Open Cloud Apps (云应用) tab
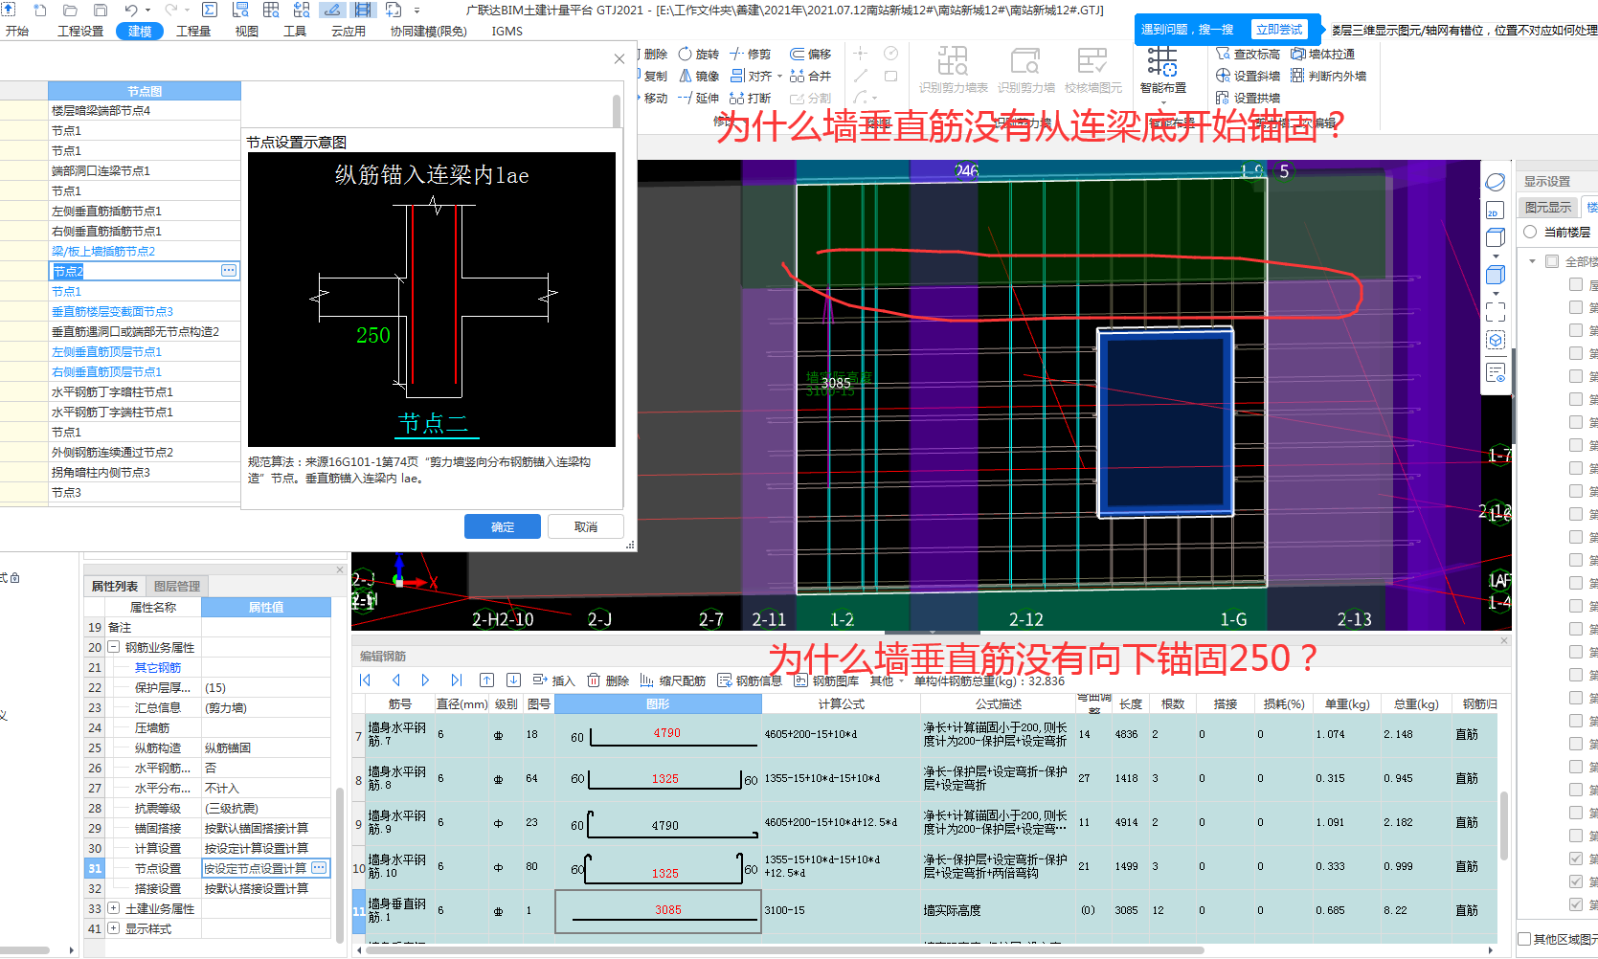The image size is (1598, 959). click(349, 32)
